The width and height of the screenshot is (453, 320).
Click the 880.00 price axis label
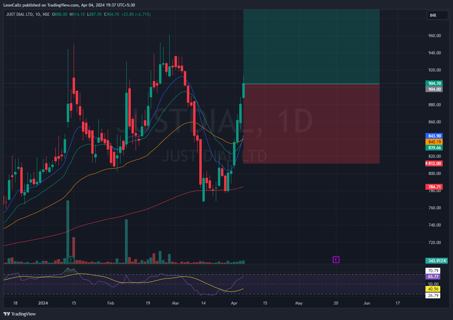(434, 105)
